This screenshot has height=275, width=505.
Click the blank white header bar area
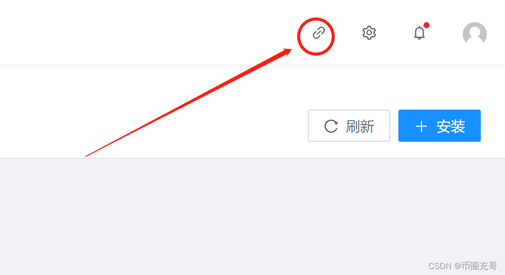point(145,32)
